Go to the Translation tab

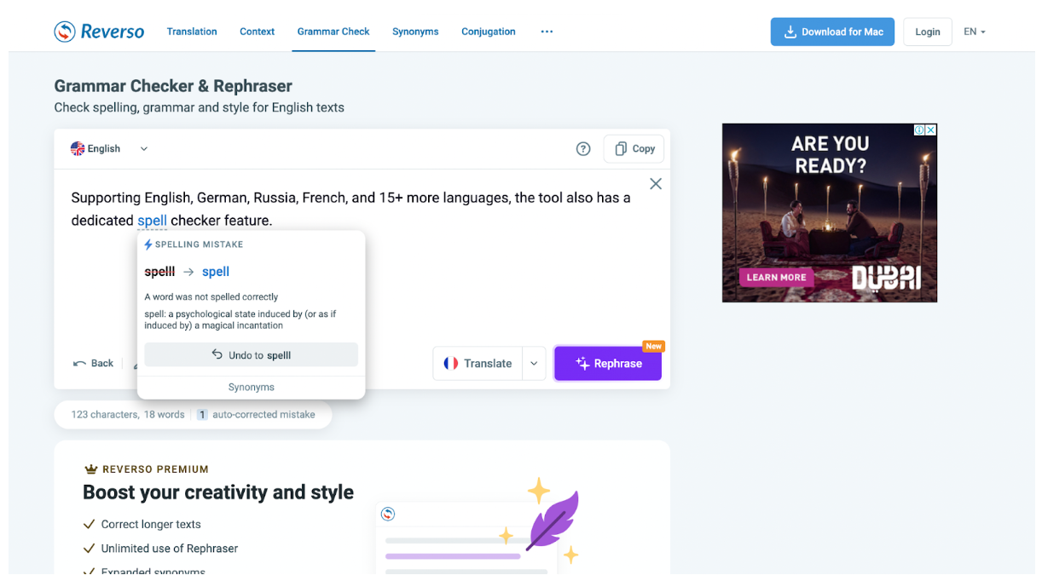(192, 32)
